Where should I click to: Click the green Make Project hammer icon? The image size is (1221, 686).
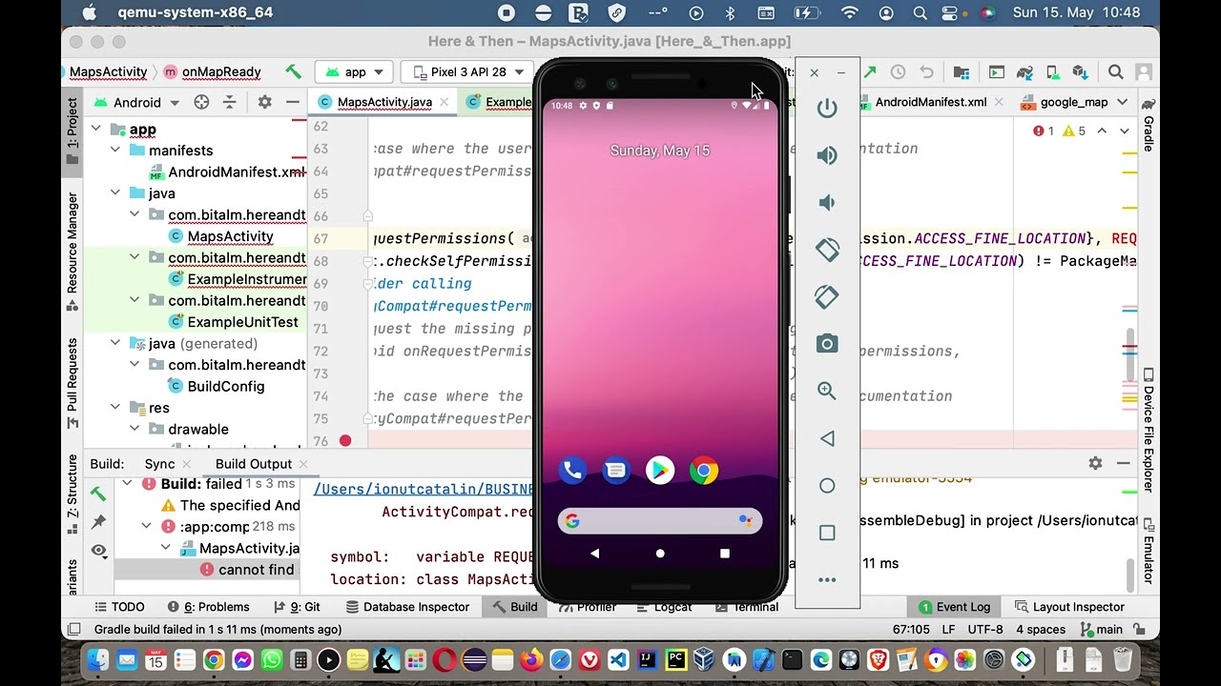[293, 71]
